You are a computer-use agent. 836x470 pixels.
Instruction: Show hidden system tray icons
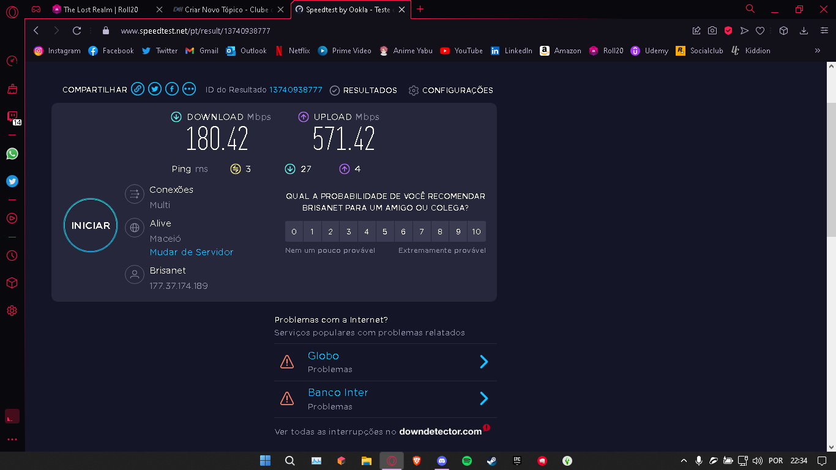pos(684,461)
